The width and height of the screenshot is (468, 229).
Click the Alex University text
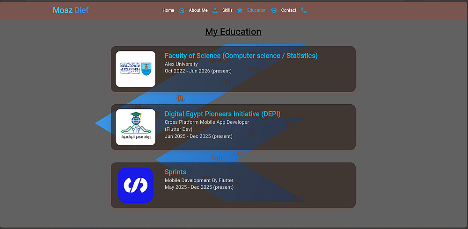[x=181, y=64]
